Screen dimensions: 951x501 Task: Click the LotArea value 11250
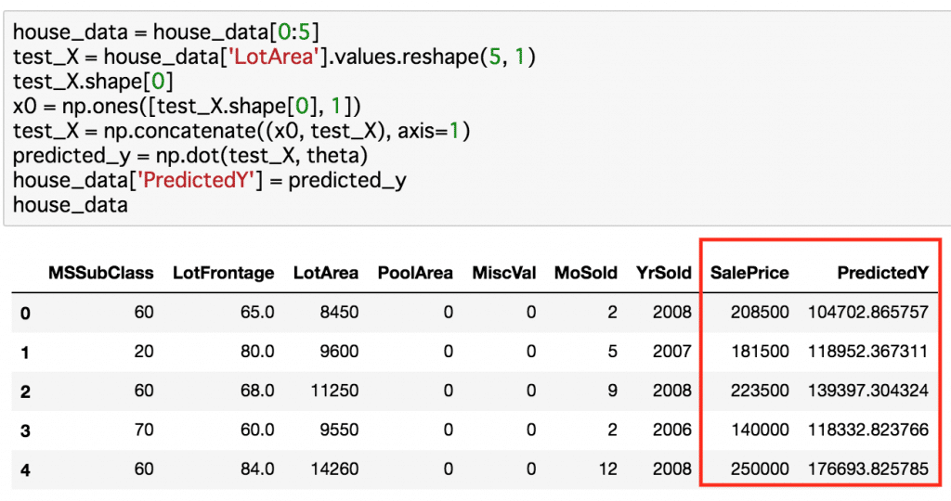pos(334,391)
